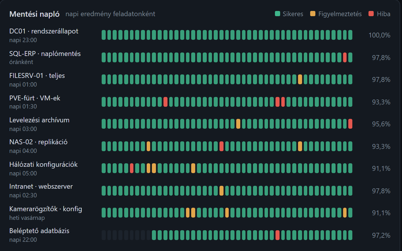This screenshot has height=251, width=402.
Task: Click the green Sikeres legend swatch
Action: pos(278,14)
